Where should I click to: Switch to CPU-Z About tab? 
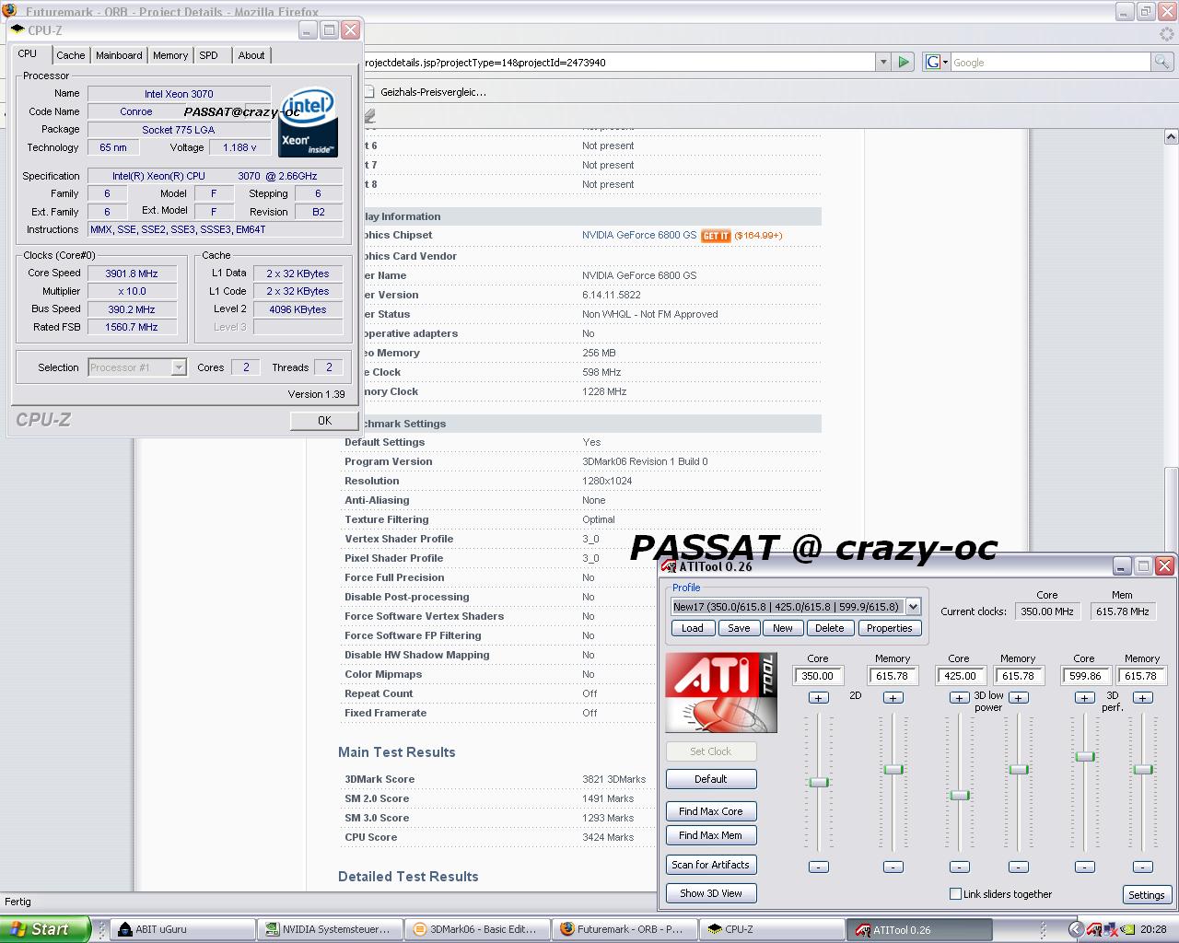point(251,55)
